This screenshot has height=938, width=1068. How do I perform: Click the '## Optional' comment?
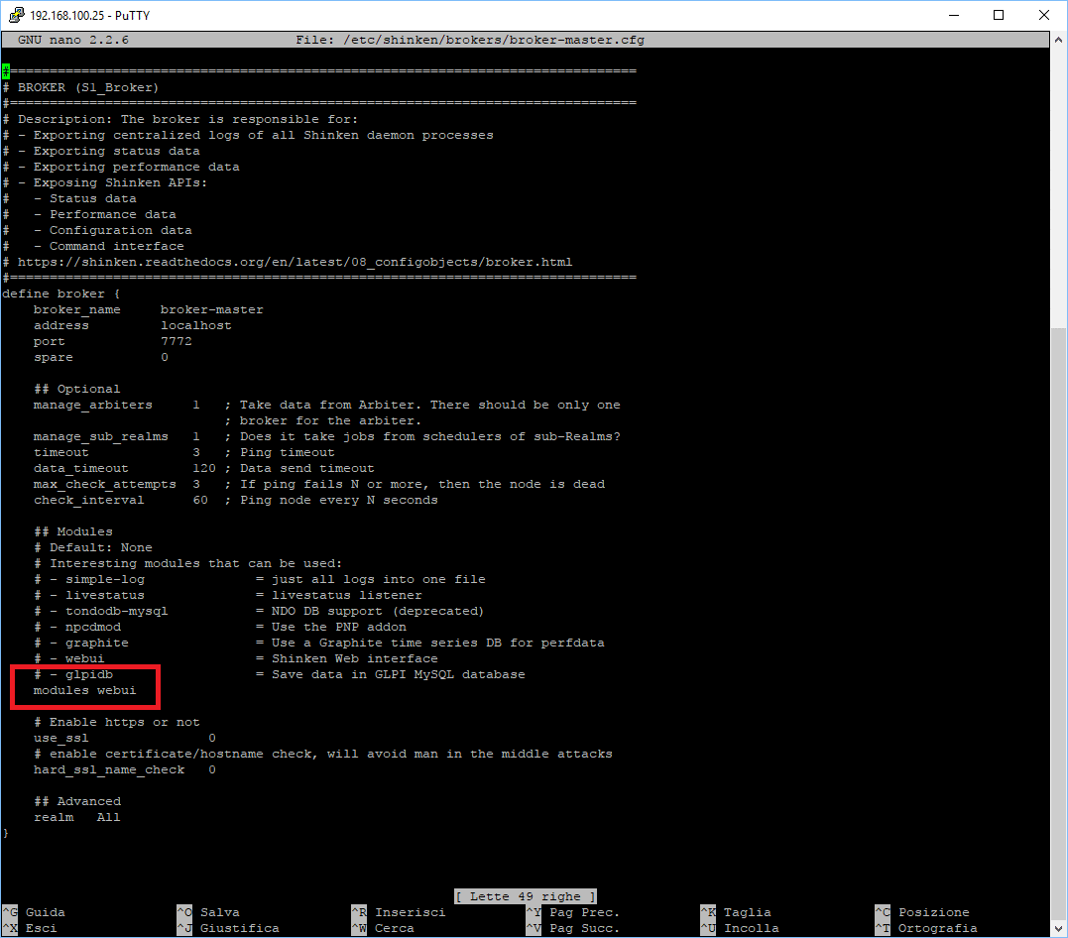click(x=77, y=389)
